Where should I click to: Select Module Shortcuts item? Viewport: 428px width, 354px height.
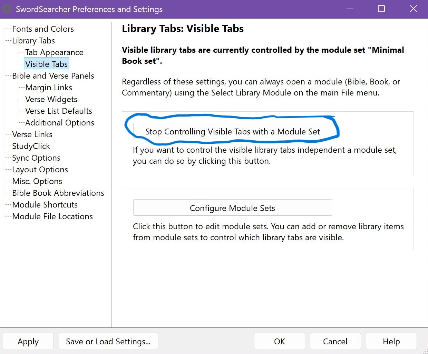45,205
